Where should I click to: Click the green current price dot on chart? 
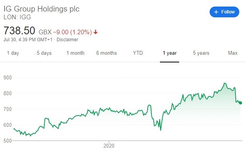click(x=240, y=103)
